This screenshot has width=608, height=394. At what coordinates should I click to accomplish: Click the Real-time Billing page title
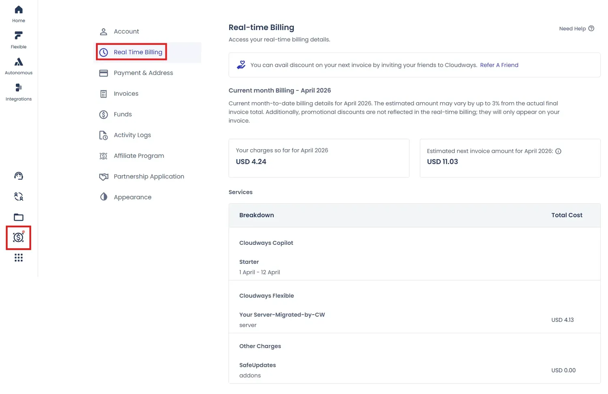(261, 28)
